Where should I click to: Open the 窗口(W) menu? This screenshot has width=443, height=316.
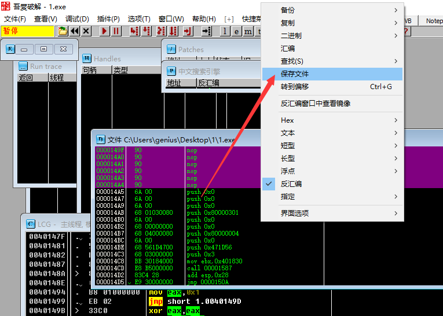coord(171,19)
